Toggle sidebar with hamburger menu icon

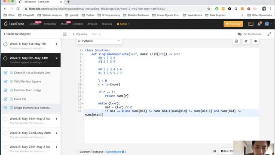tap(65, 34)
